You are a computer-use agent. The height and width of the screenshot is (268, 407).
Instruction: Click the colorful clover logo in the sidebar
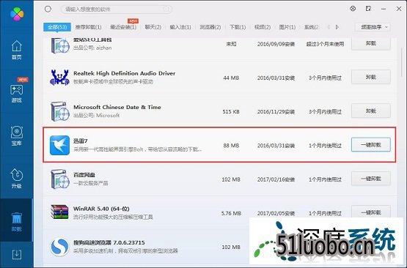(17, 13)
